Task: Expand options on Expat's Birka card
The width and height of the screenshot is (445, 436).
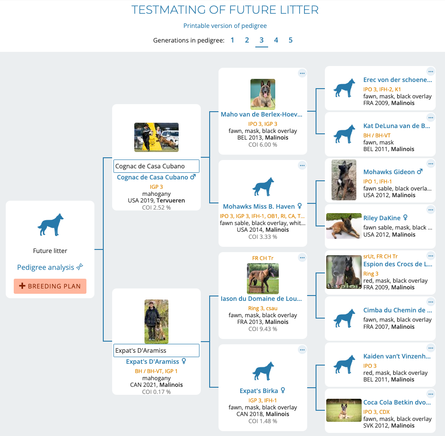Action: coord(302,350)
